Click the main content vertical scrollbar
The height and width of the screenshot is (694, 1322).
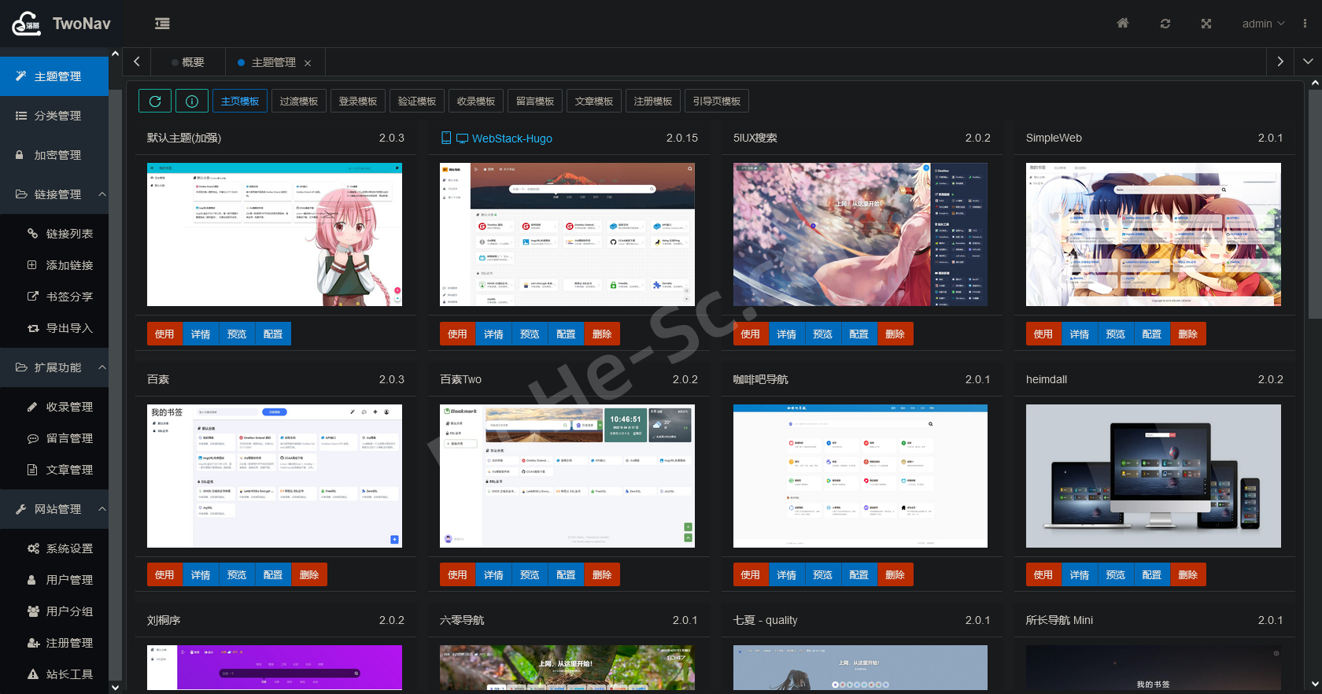(x=1315, y=205)
